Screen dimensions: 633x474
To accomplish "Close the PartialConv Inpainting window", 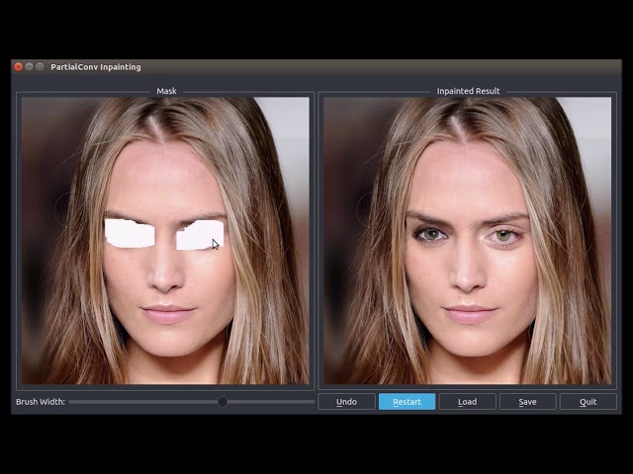I will (x=18, y=67).
